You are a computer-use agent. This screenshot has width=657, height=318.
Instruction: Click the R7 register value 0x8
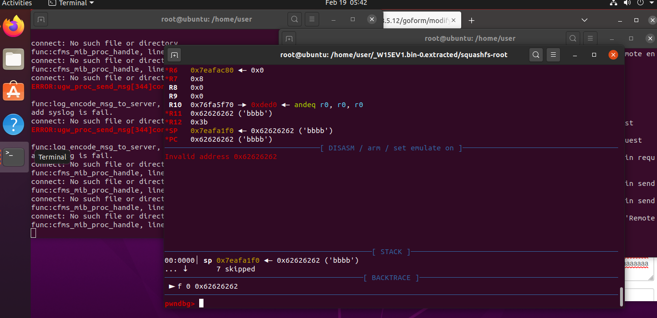point(197,79)
